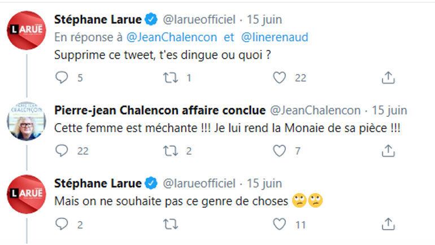
Task: Open the "15 juin" timestamp of Chalencon's tweet
Action: tap(389, 110)
